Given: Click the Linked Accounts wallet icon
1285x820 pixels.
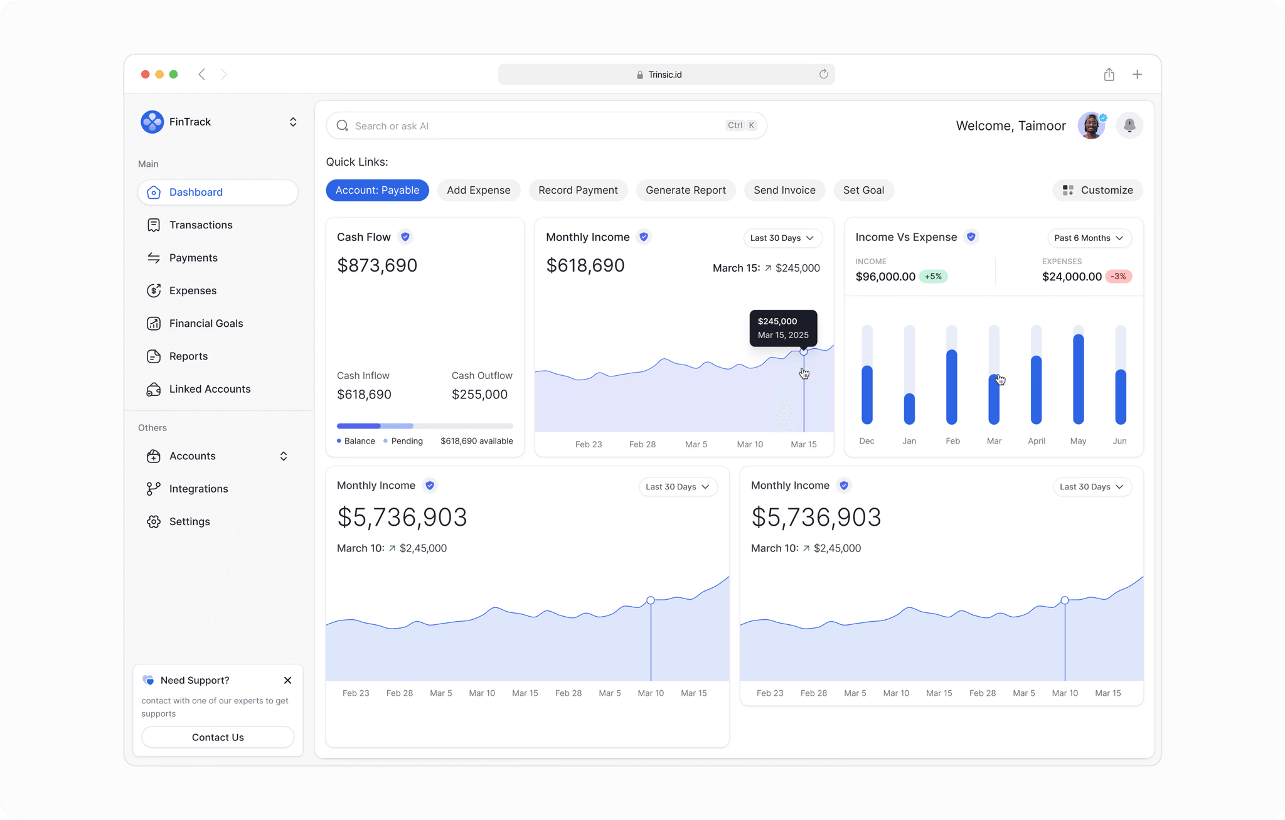Looking at the screenshot, I should pos(154,390).
